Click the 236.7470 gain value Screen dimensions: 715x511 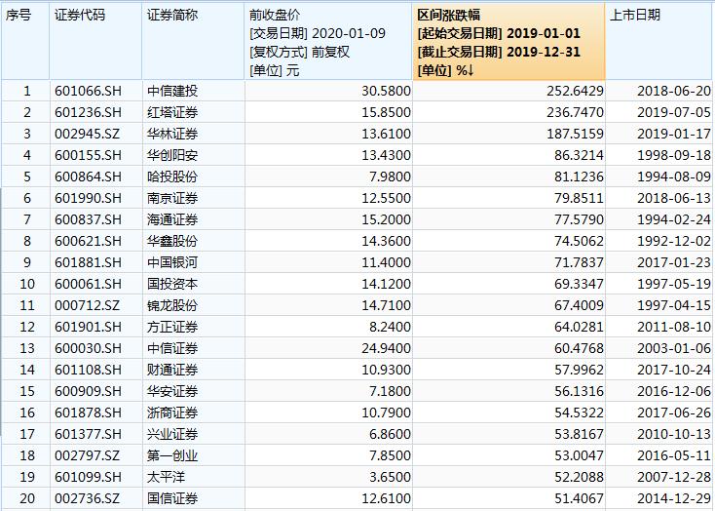point(575,112)
